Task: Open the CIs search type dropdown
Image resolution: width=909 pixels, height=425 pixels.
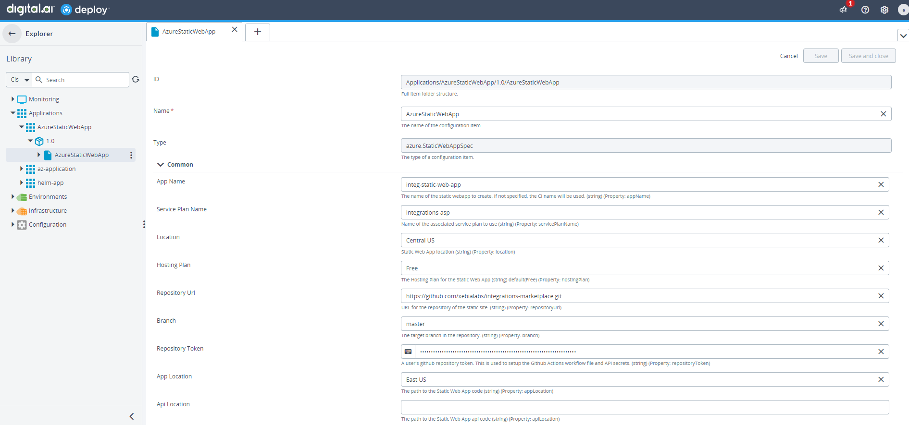Action: 19,80
